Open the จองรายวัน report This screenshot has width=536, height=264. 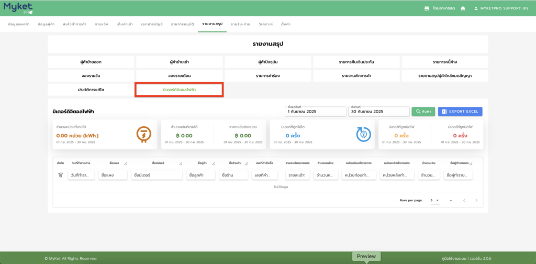point(91,76)
